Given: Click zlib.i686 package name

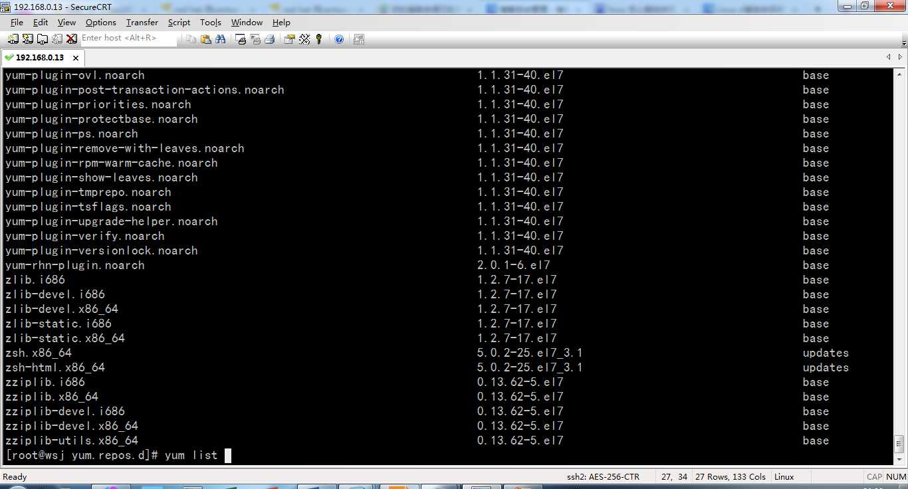Looking at the screenshot, I should point(35,280).
